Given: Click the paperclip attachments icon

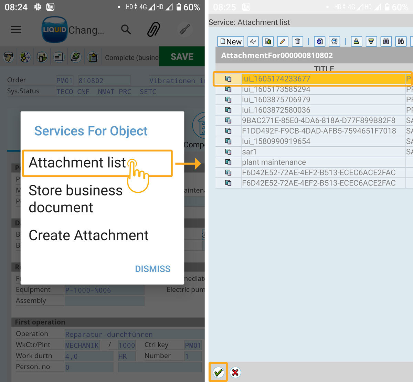Looking at the screenshot, I should (154, 30).
